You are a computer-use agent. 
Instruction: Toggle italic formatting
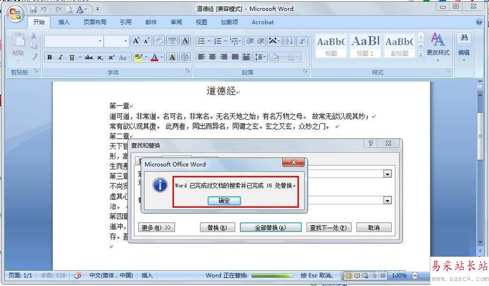61,57
